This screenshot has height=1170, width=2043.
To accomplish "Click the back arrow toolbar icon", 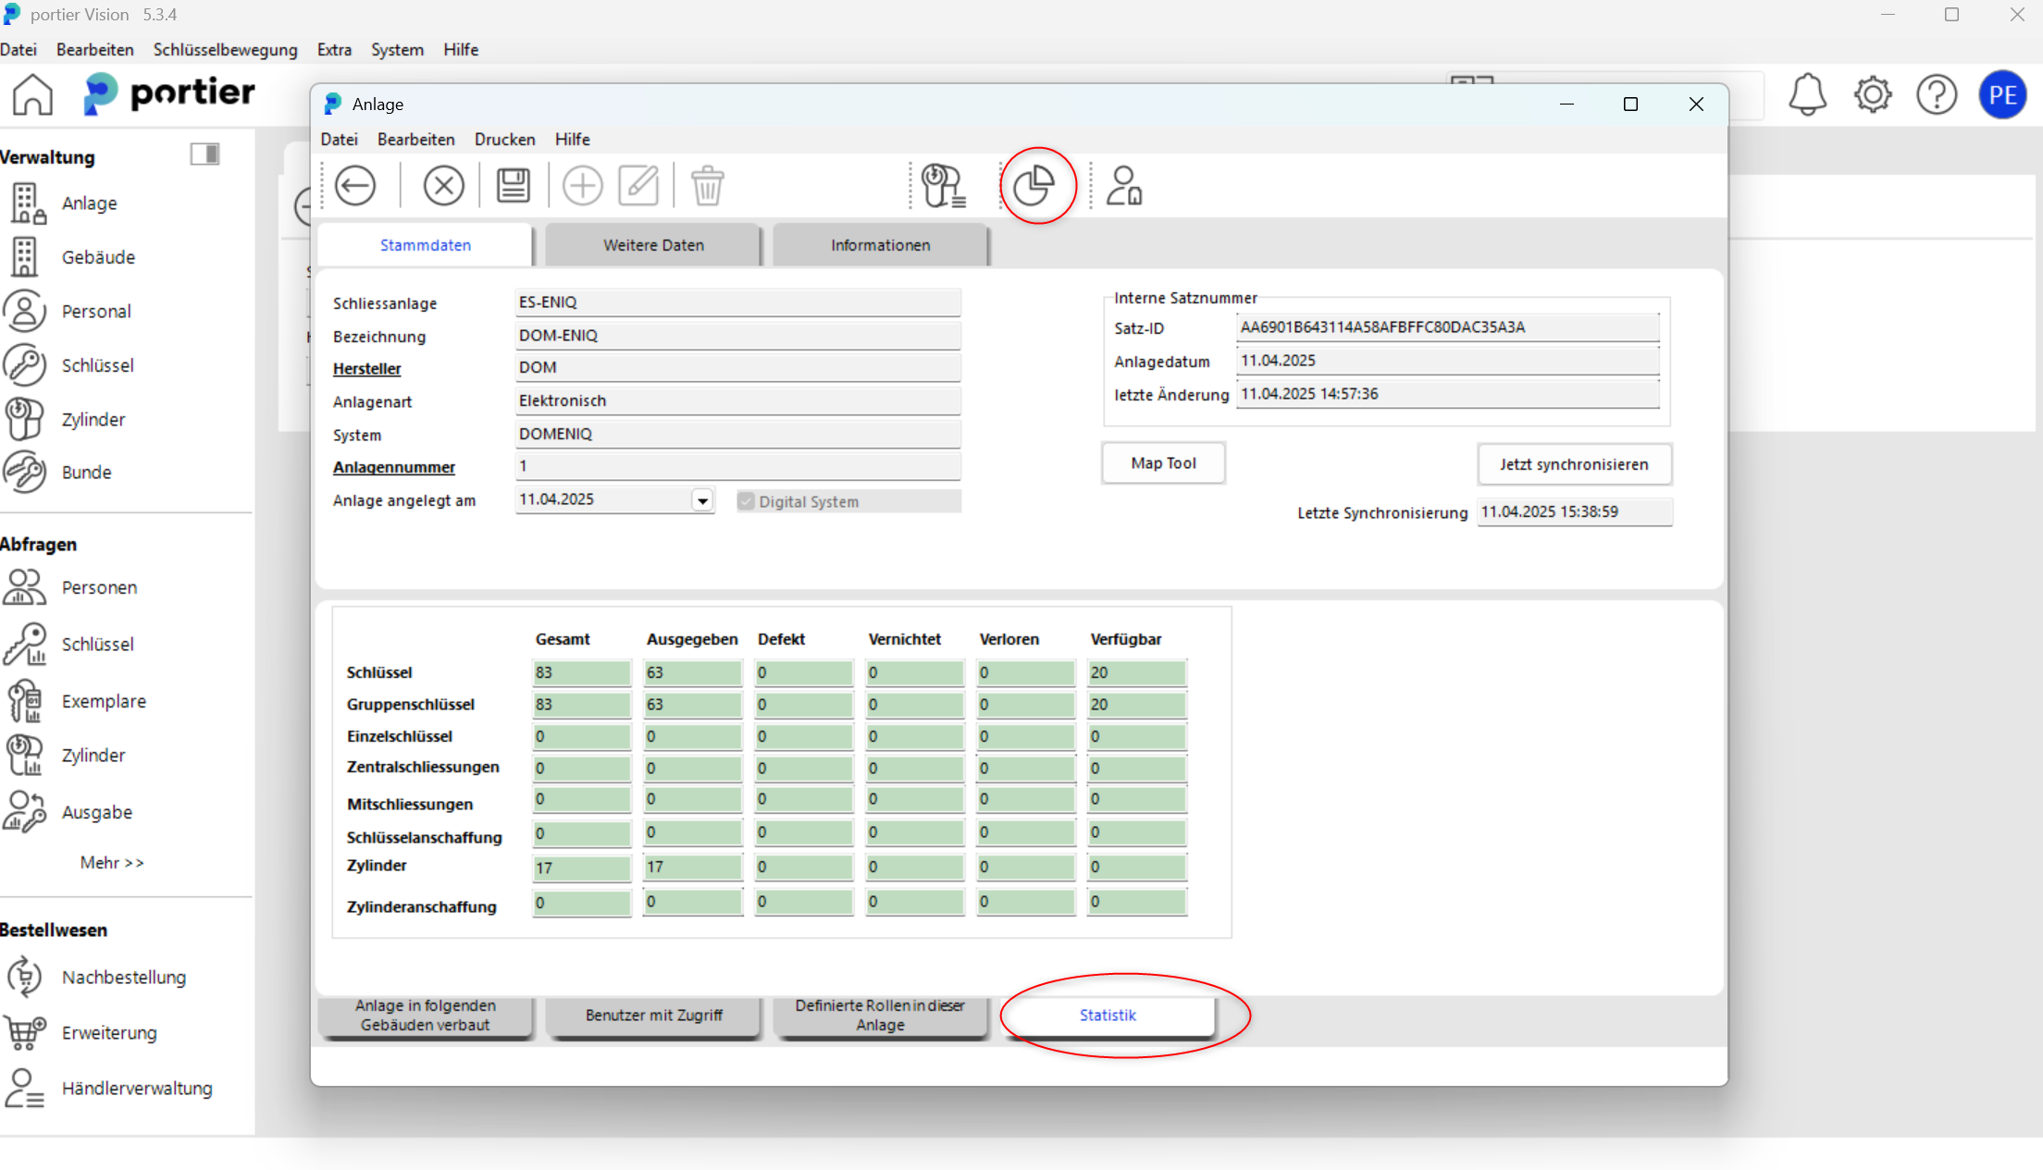I will 355,186.
